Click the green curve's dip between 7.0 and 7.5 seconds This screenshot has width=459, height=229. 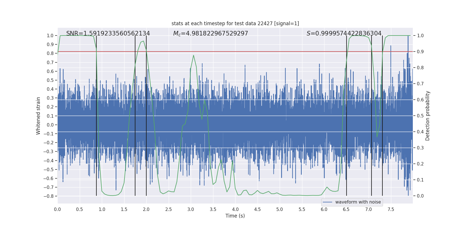[377, 137]
